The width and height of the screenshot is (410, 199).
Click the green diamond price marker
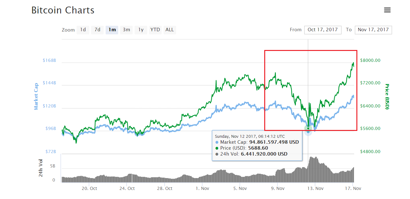pos(308,128)
